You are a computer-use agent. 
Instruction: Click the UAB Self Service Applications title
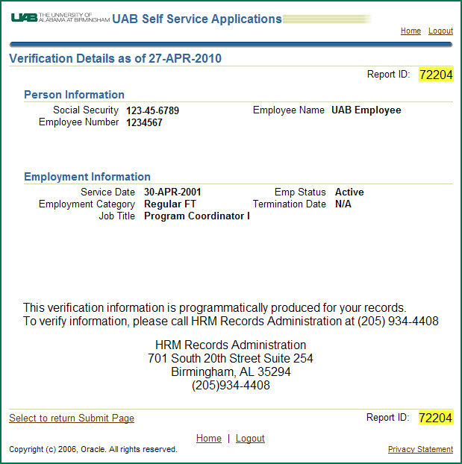(197, 19)
